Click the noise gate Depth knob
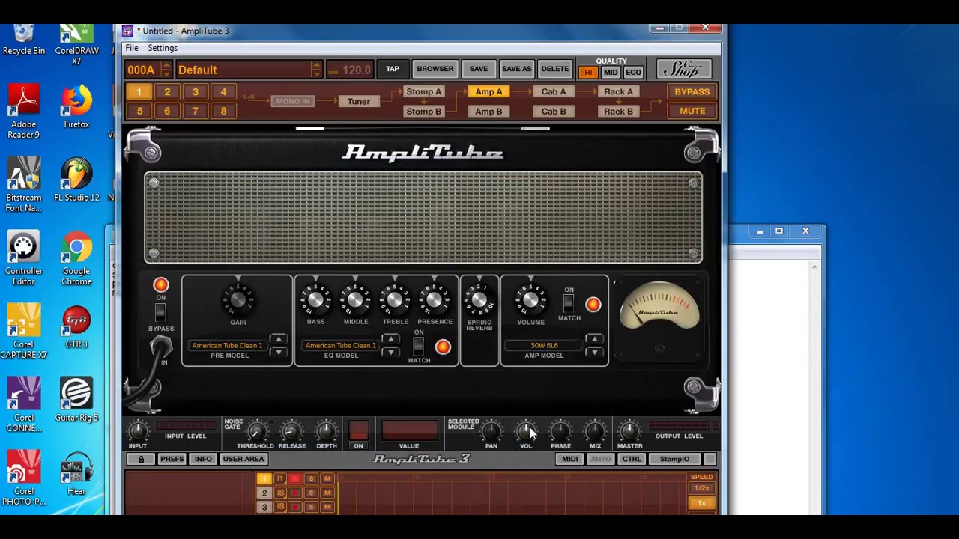Viewport: 959px width, 539px height. 326,431
